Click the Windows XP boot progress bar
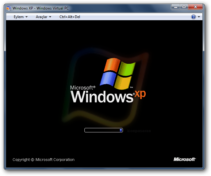 (x=104, y=130)
